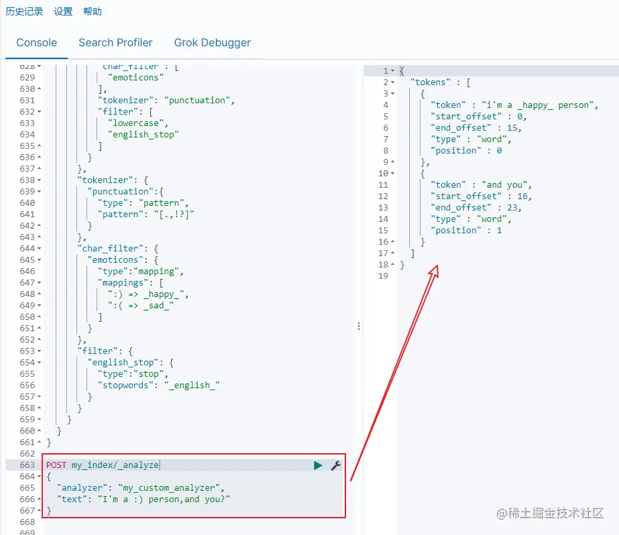The height and width of the screenshot is (535, 619).
Task: Switch to the Console tab
Action: 36,43
